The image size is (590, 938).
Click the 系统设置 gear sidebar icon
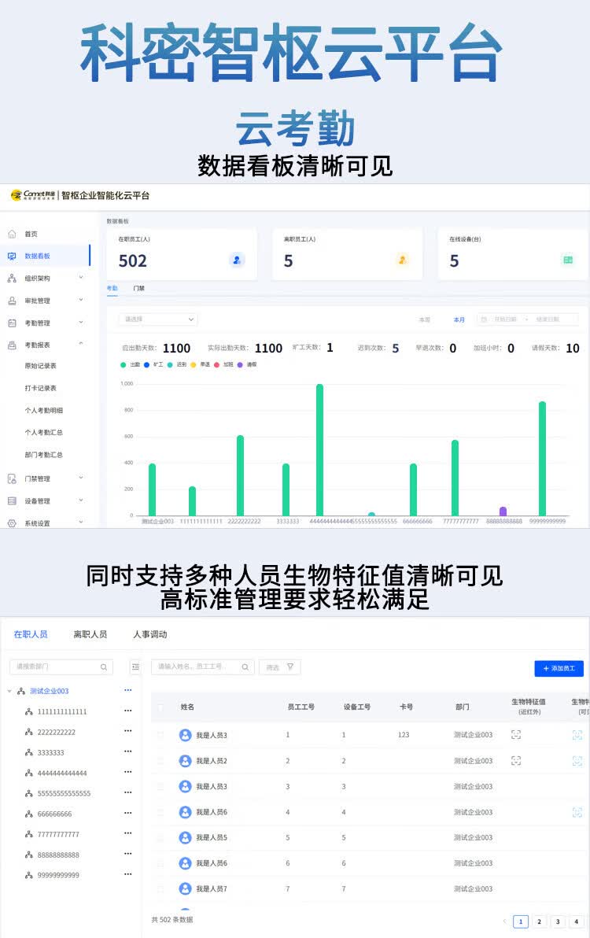click(x=12, y=523)
